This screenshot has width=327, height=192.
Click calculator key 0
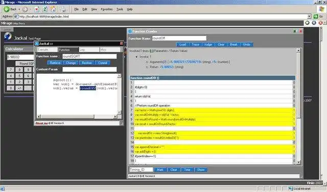[11, 88]
